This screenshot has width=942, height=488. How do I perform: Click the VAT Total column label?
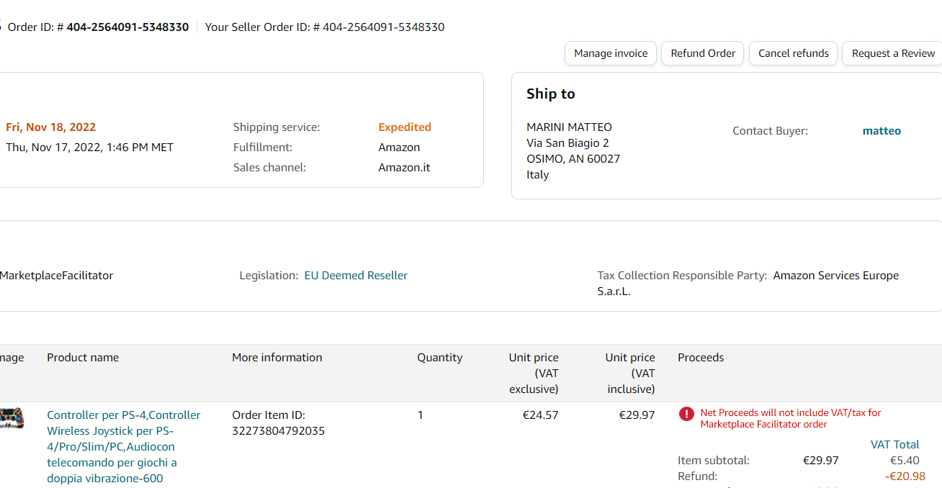pos(894,445)
